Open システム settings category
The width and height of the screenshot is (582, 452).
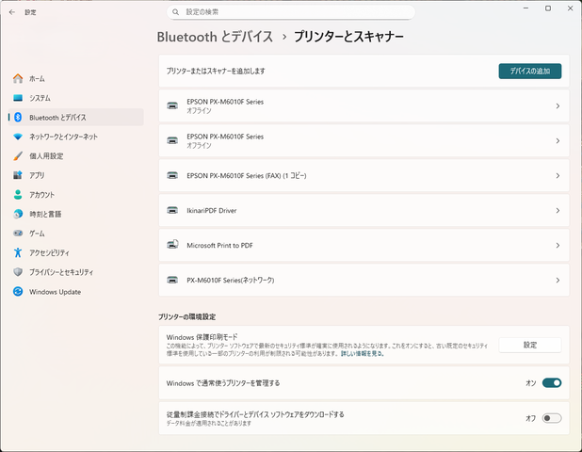(75, 98)
